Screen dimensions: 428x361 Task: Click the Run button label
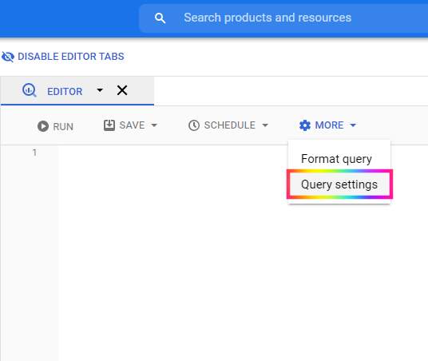tap(63, 127)
